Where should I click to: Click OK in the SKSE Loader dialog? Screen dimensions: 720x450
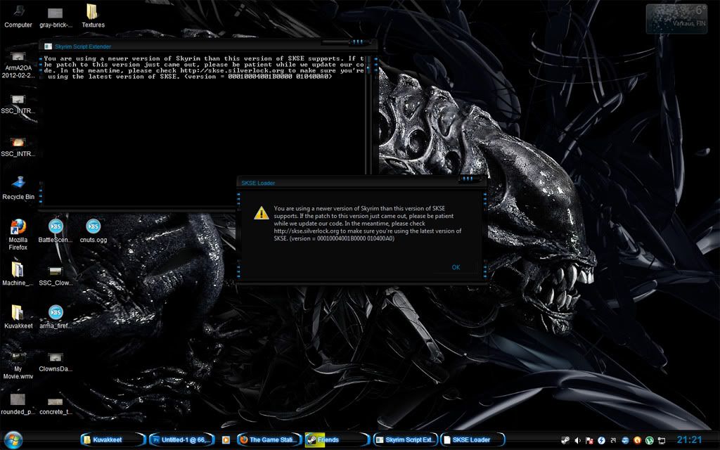point(456,267)
